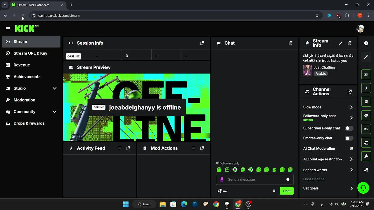Click the purple microphone icon in chat box
The width and height of the screenshot is (374, 210).
click(x=222, y=179)
